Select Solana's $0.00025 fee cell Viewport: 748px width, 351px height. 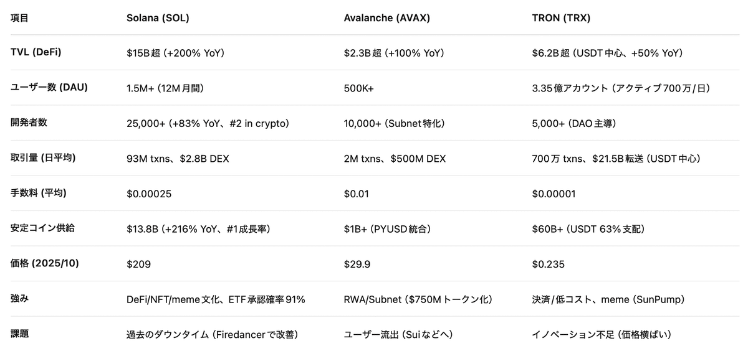click(149, 194)
